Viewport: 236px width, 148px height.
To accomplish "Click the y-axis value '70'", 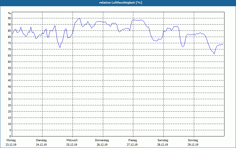I will (x=9, y=49).
